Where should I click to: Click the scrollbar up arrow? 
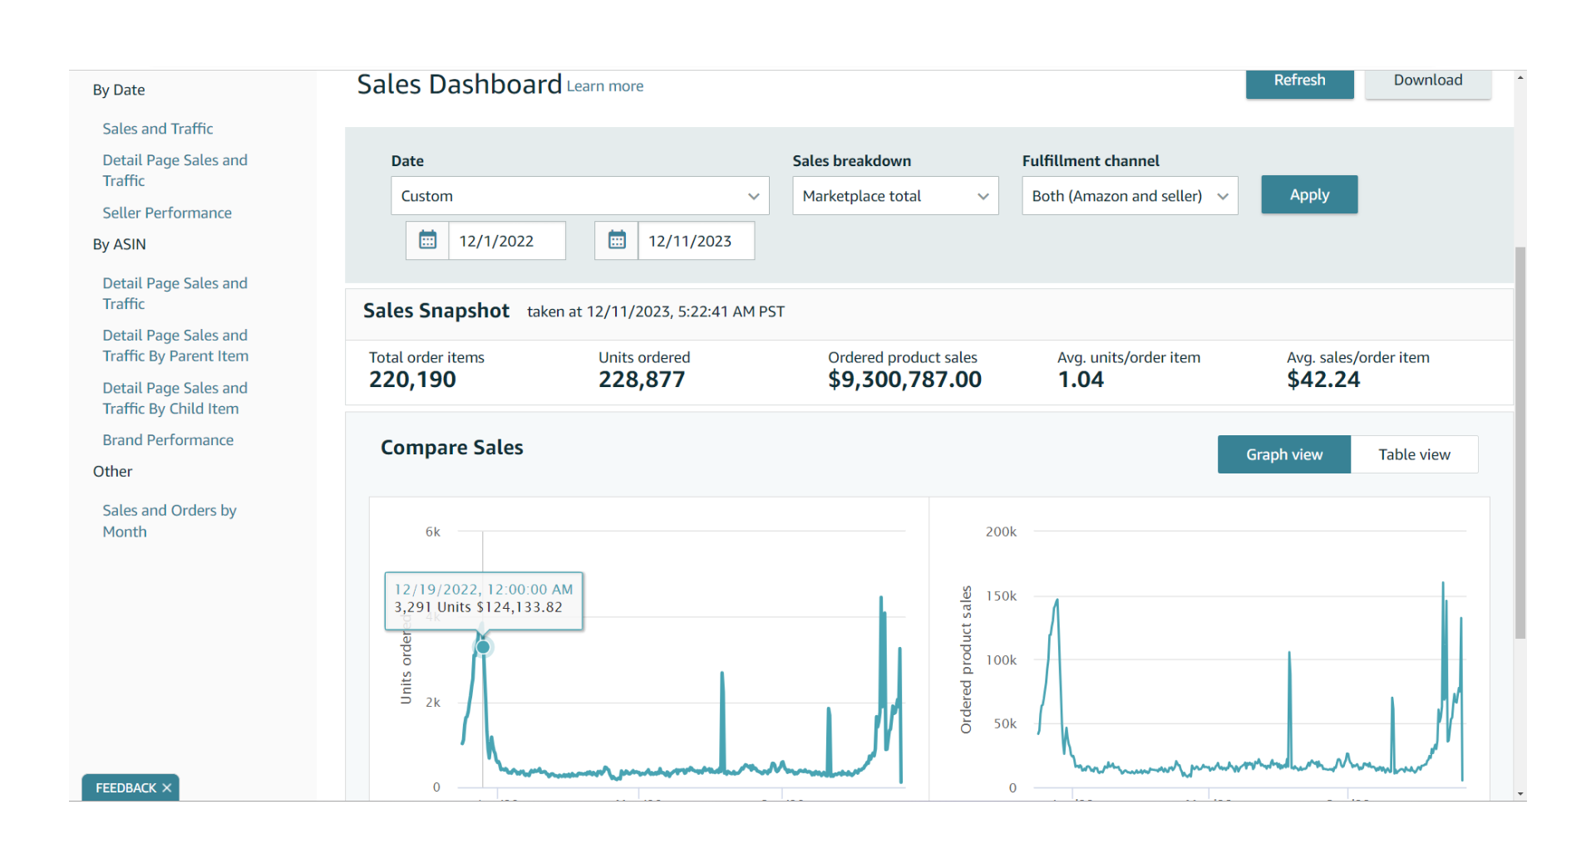[1520, 77]
